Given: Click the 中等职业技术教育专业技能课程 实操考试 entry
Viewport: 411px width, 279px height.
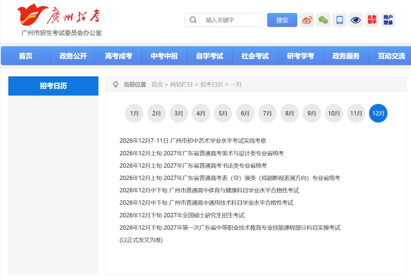Looking at the screenshot, I should click(230, 228).
